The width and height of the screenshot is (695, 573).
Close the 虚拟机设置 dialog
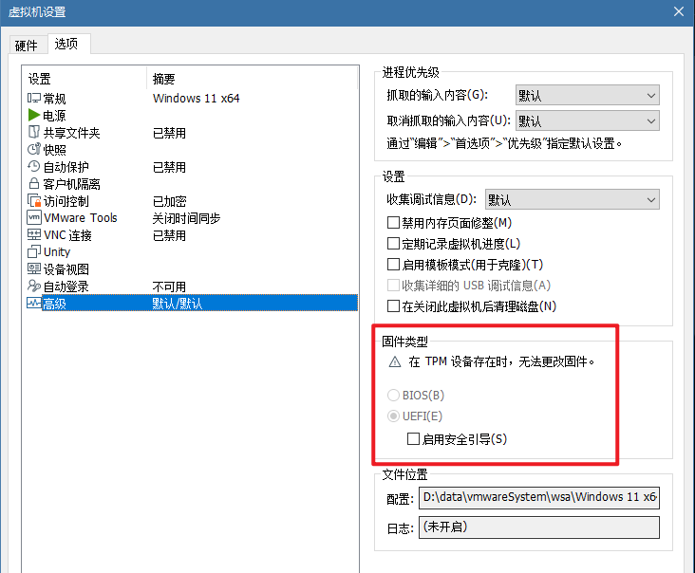[679, 11]
